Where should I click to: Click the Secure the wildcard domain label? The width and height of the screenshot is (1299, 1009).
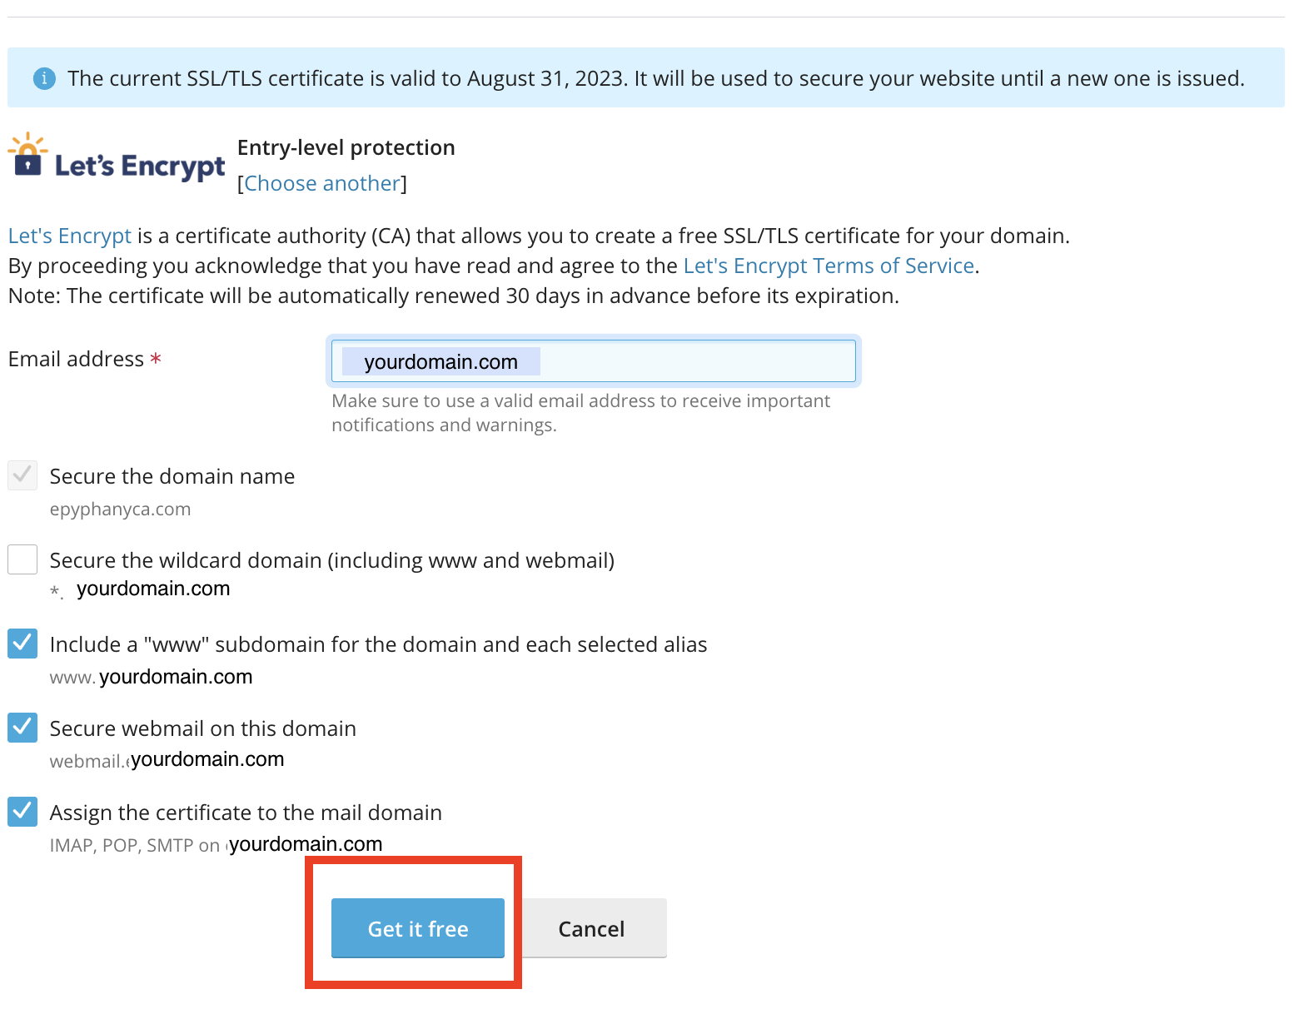[332, 560]
